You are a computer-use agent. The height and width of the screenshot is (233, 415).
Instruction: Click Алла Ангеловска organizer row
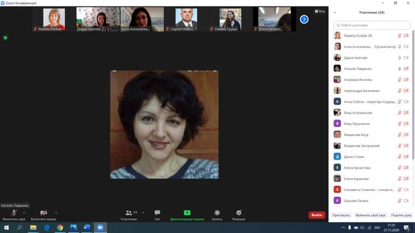click(371, 47)
